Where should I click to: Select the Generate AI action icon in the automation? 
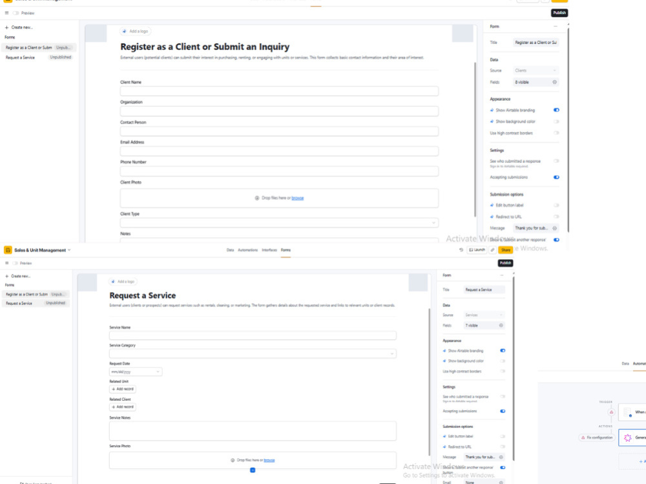(x=627, y=438)
